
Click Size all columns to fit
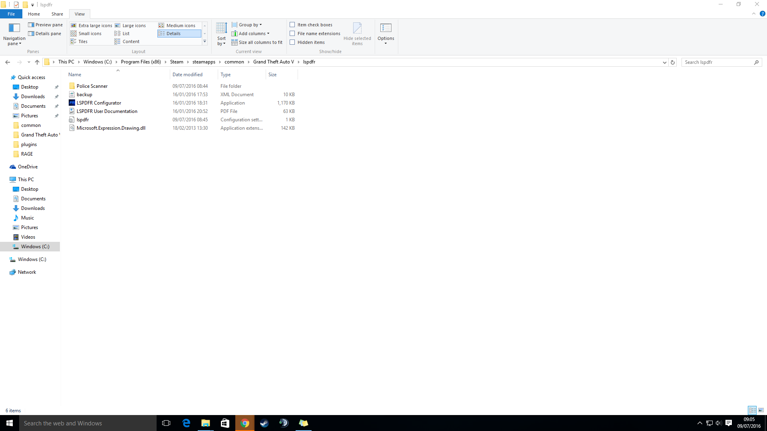click(x=257, y=42)
